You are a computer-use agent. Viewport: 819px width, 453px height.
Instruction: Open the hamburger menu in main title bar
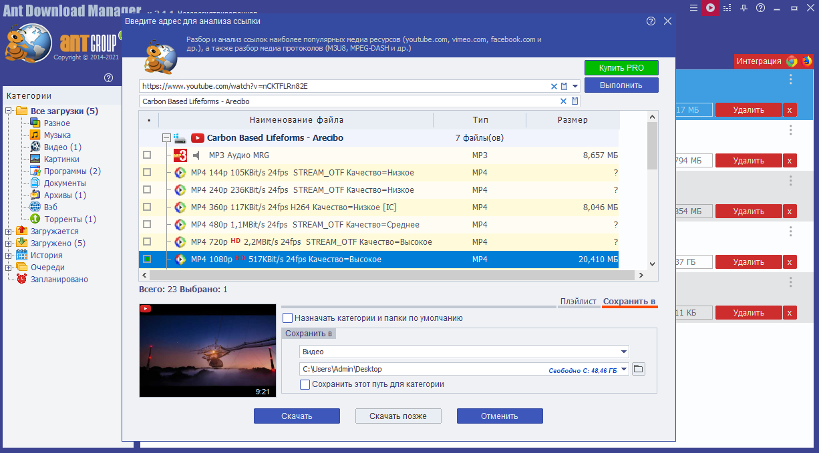click(693, 8)
